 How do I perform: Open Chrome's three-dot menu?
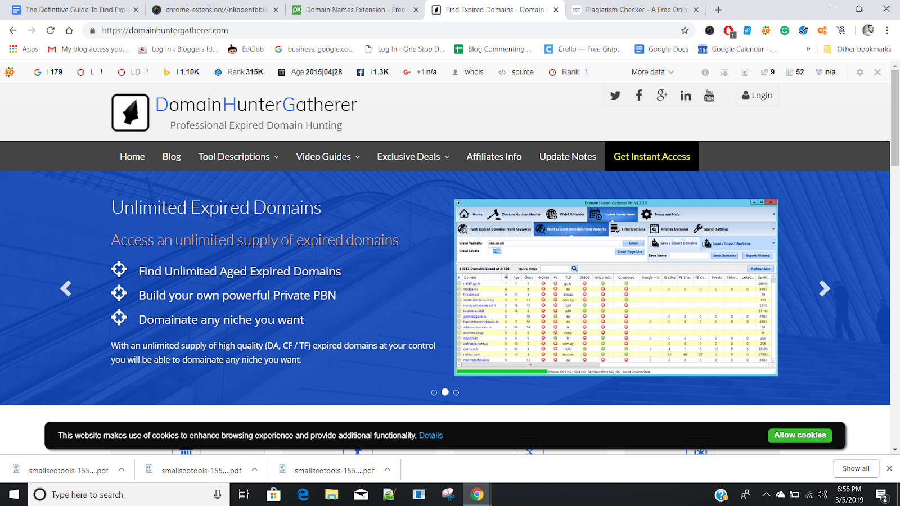887,30
